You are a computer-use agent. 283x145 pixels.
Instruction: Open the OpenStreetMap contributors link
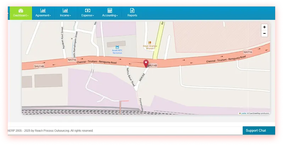(259, 113)
